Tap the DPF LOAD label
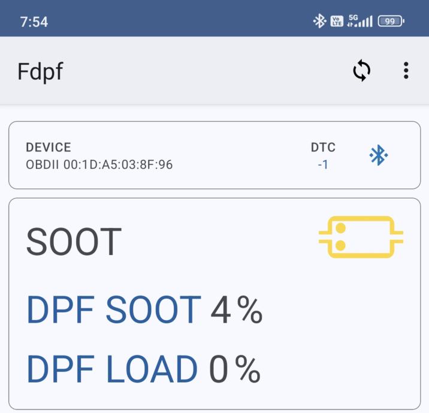 tap(112, 369)
